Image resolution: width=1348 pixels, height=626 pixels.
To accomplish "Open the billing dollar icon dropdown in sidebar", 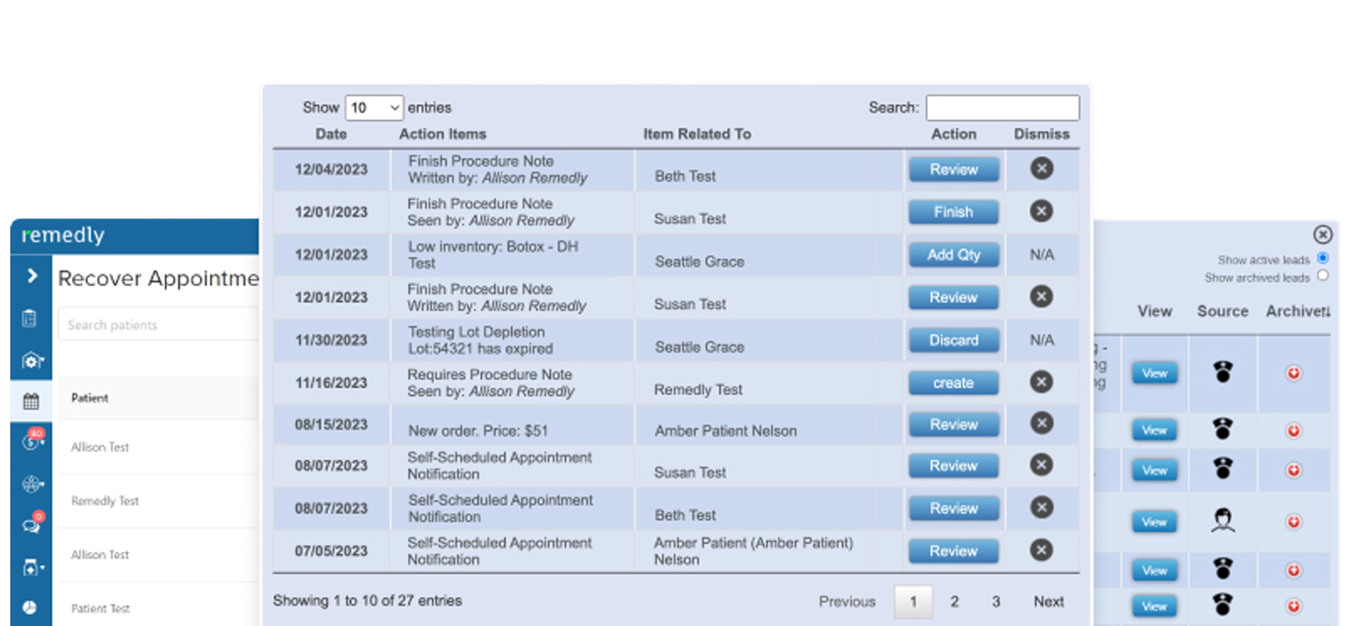I will 32,441.
